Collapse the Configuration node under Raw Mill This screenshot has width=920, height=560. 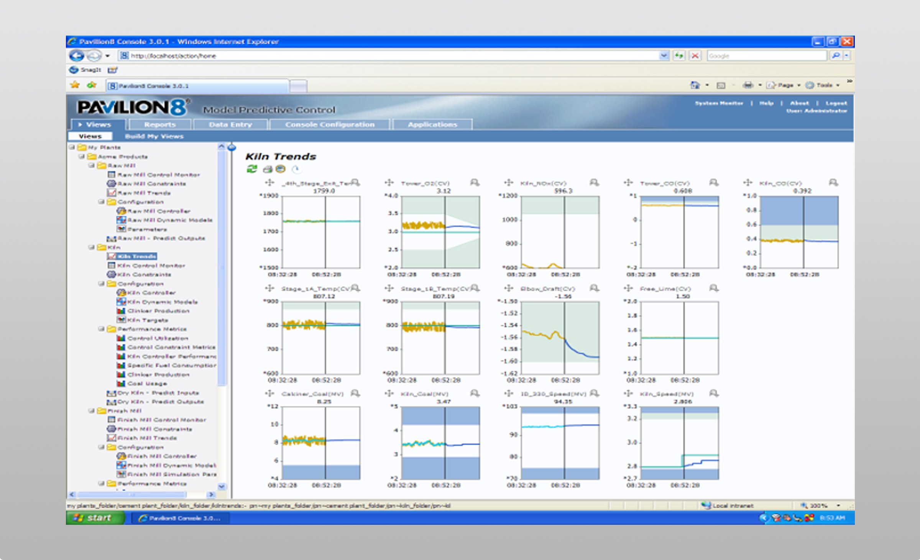tap(101, 202)
